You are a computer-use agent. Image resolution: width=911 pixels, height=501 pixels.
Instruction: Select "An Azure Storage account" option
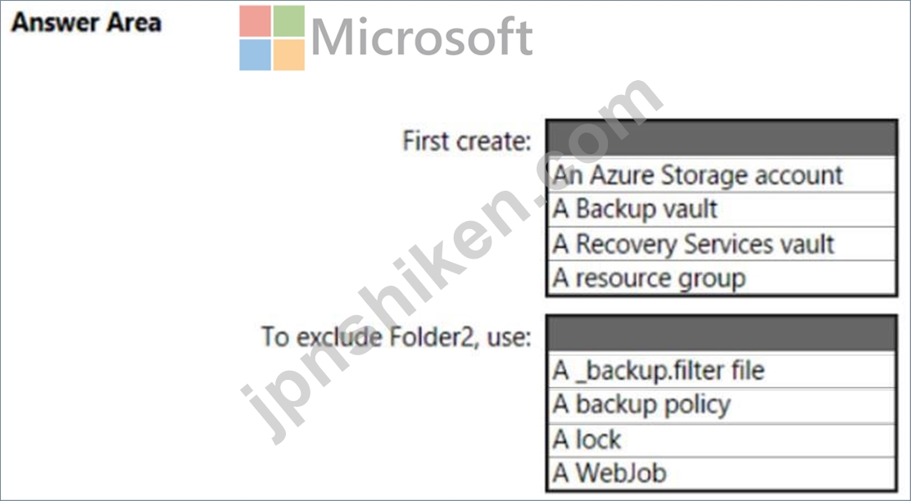[x=698, y=175]
